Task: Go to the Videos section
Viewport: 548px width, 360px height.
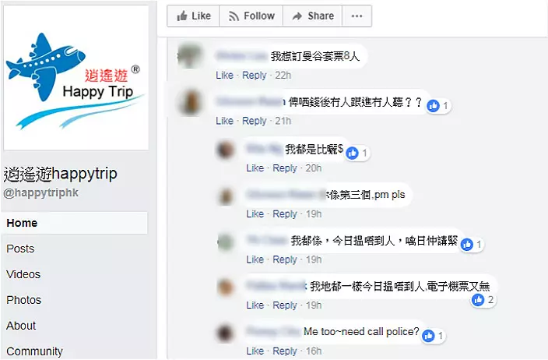Action: [x=23, y=274]
